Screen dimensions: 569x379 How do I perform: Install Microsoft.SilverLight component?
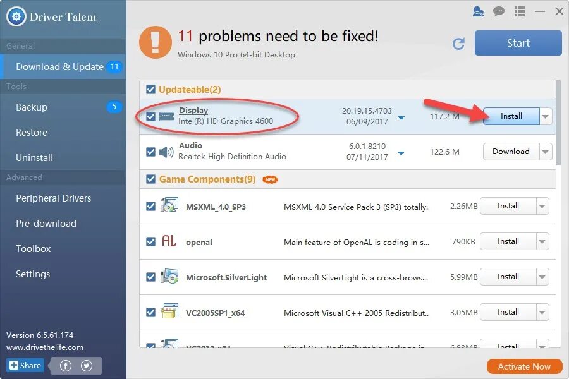tap(508, 277)
